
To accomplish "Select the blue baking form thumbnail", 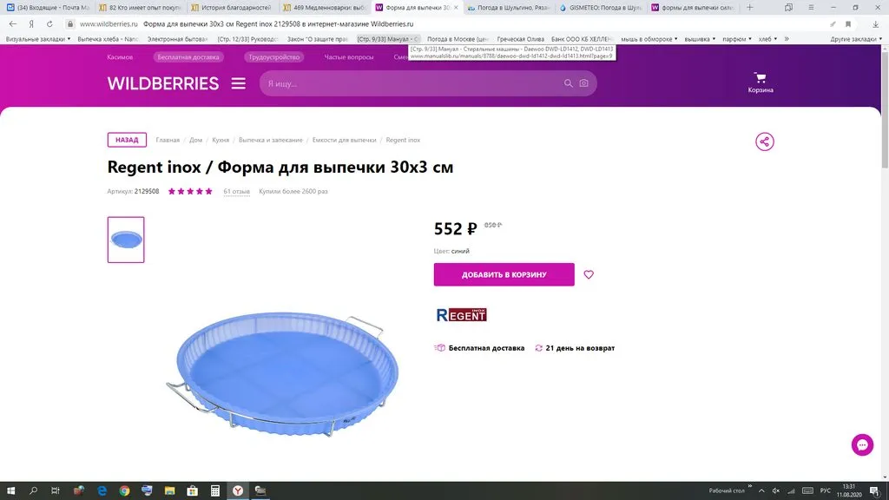I will 126,240.
